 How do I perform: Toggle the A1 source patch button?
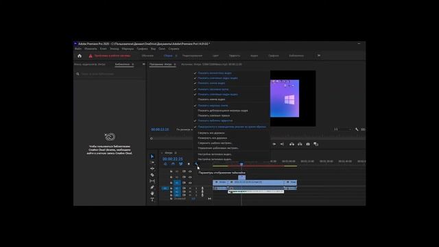[165, 189]
